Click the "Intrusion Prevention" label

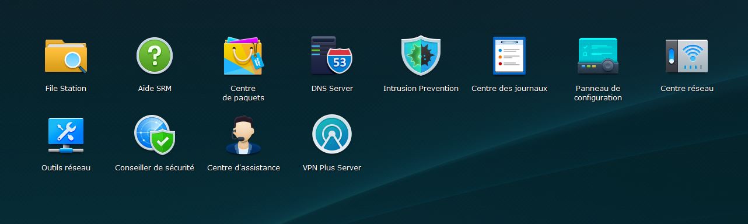click(421, 89)
